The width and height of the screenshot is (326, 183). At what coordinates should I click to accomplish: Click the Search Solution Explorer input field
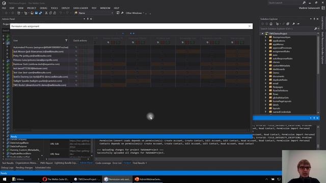[x=287, y=28]
